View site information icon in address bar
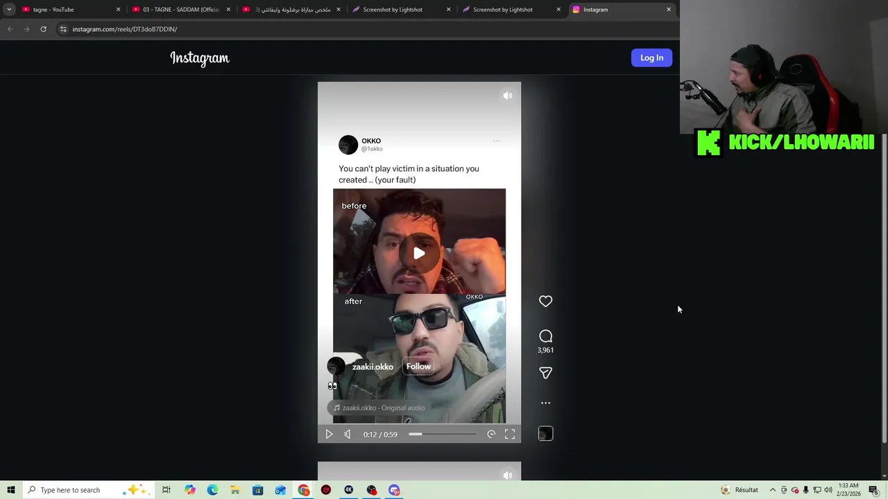Viewport: 888px width, 499px height. 63,29
